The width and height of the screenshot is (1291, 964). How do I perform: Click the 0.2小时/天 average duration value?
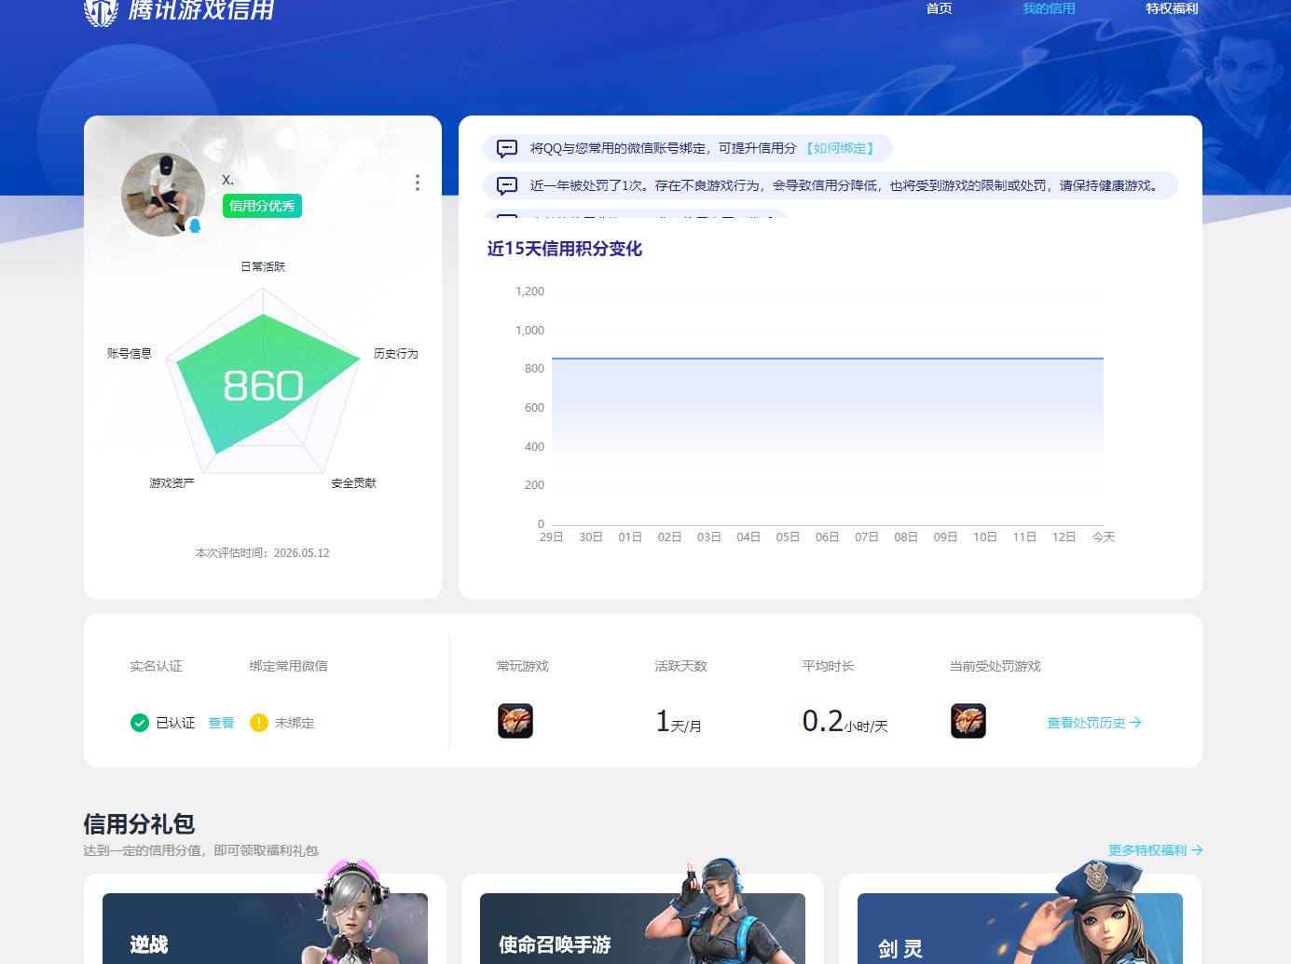click(845, 721)
